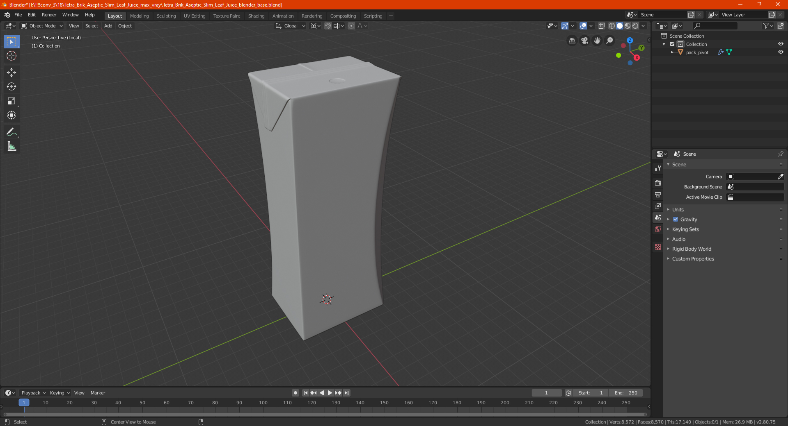Open the Global transform orientation dropdown
This screenshot has width=788, height=426.
291,26
